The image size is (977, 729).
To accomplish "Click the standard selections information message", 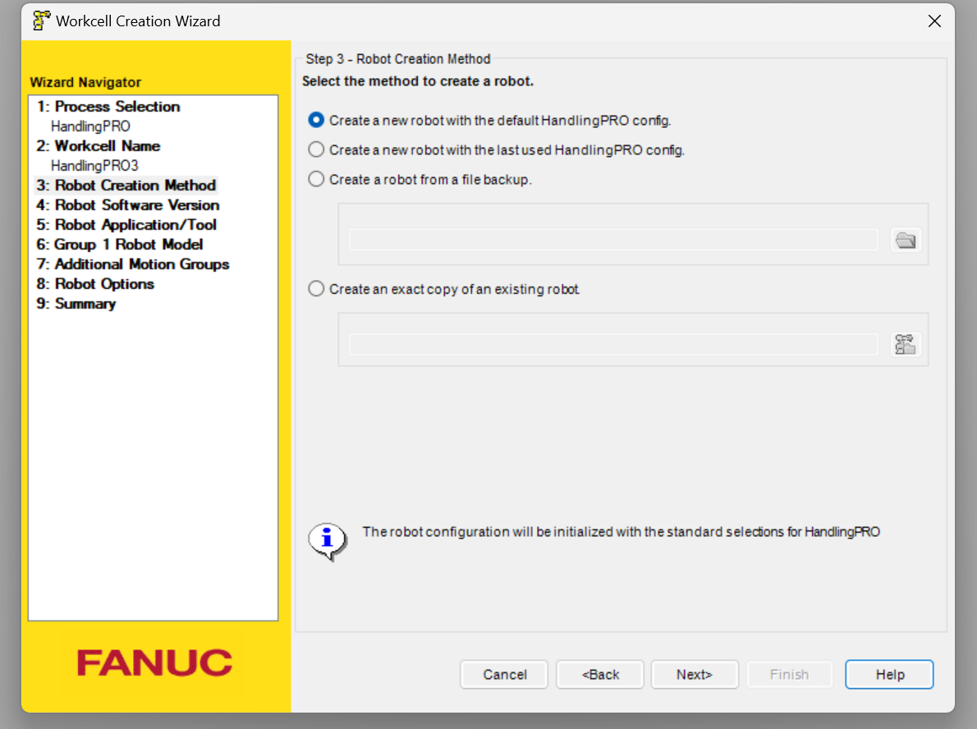I will [x=622, y=531].
